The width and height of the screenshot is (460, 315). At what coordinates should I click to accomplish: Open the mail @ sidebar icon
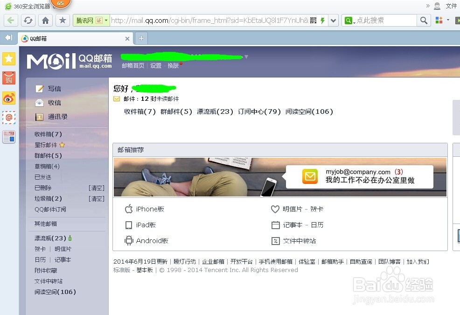click(x=9, y=118)
